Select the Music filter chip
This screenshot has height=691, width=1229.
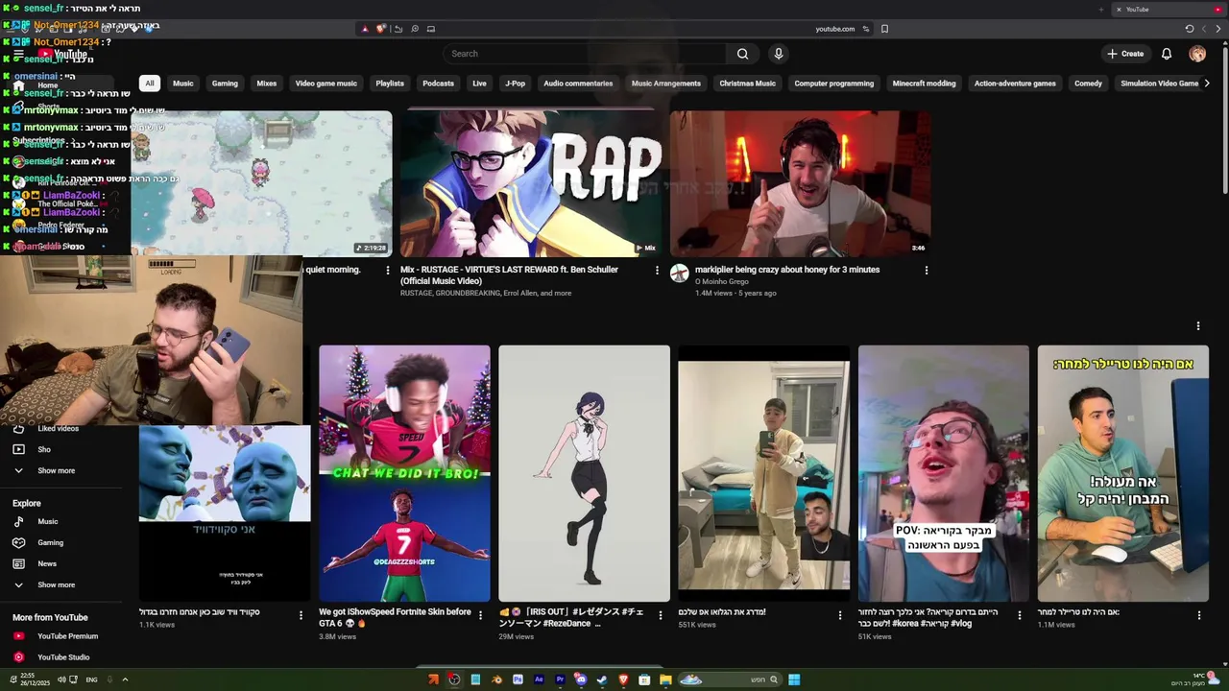pyautogui.click(x=183, y=83)
